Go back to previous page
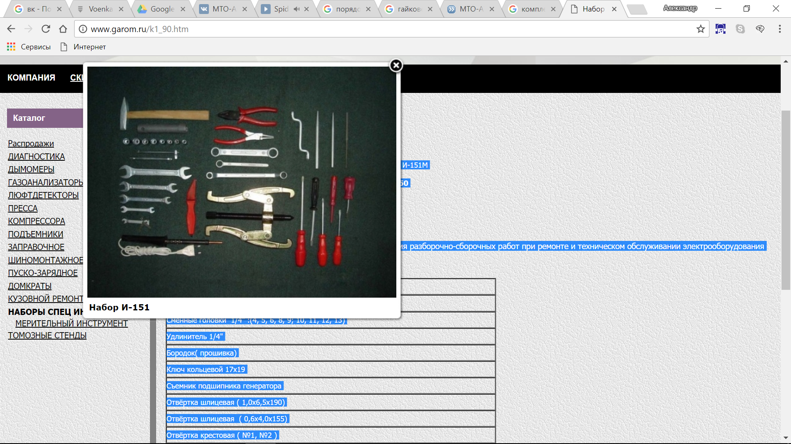 [11, 29]
